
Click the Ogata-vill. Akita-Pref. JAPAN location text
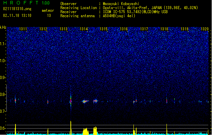[x=150, y=8]
